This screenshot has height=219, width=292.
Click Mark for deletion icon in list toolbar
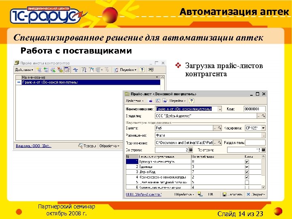coord(60,70)
